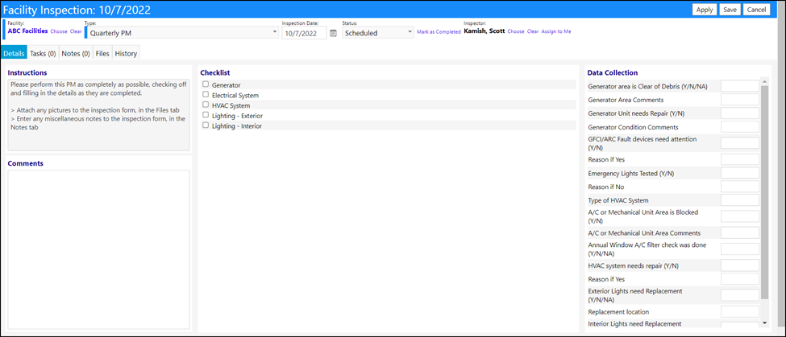786x337 pixels.
Task: Click the Instructions text box
Action: 98,115
